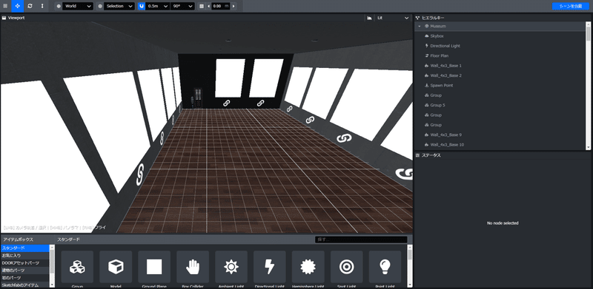Viewport: 593px width, 289px height.
Task: Click the asset search field
Action: pos(361,239)
